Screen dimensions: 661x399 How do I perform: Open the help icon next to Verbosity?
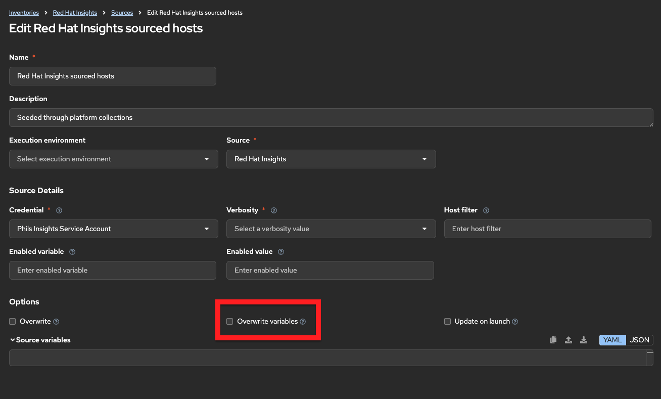pos(274,210)
